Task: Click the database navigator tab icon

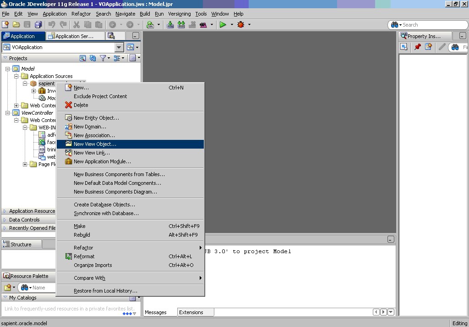Action: click(x=111, y=36)
